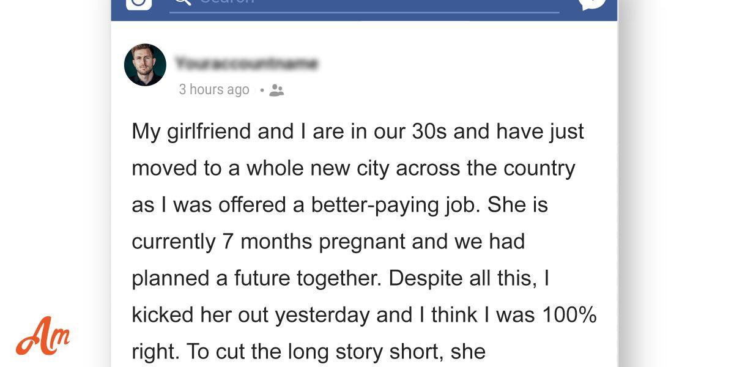The height and width of the screenshot is (367, 734).
Task: Click the orange Am logo
Action: click(43, 335)
